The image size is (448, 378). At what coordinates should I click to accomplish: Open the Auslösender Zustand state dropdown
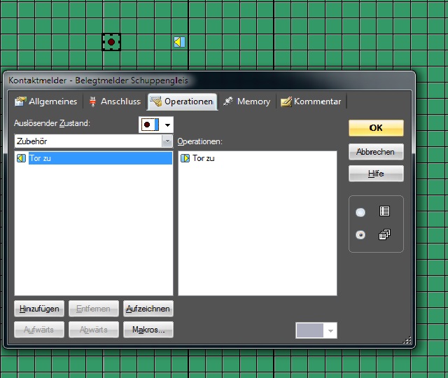tap(167, 125)
